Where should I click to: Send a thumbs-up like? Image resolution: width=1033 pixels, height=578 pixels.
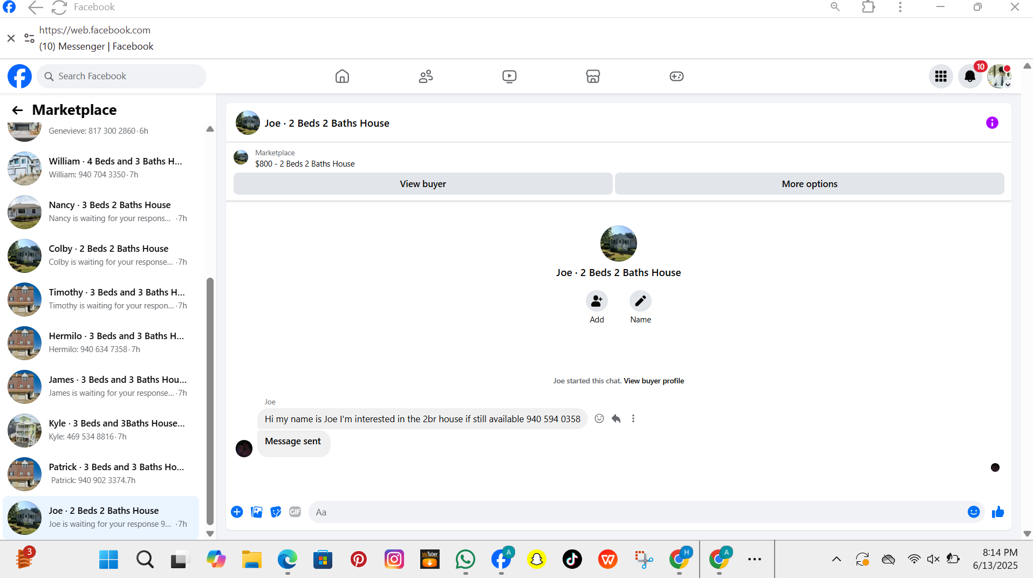(998, 512)
